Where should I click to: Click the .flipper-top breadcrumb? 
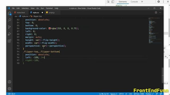37,16
